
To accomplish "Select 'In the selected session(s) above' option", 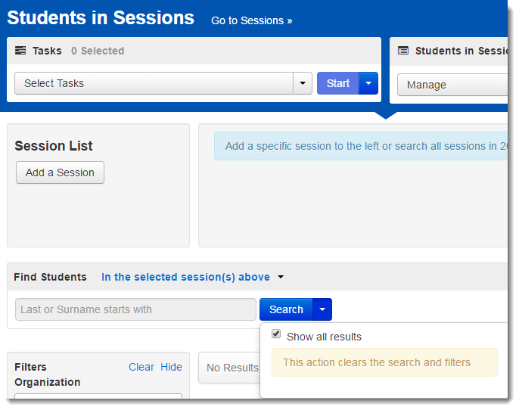I will [x=185, y=277].
